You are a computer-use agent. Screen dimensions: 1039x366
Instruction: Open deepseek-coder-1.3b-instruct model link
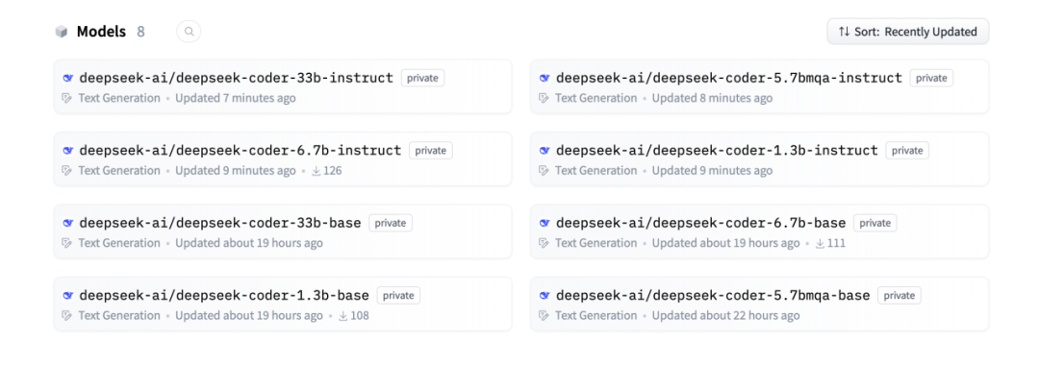pos(717,150)
